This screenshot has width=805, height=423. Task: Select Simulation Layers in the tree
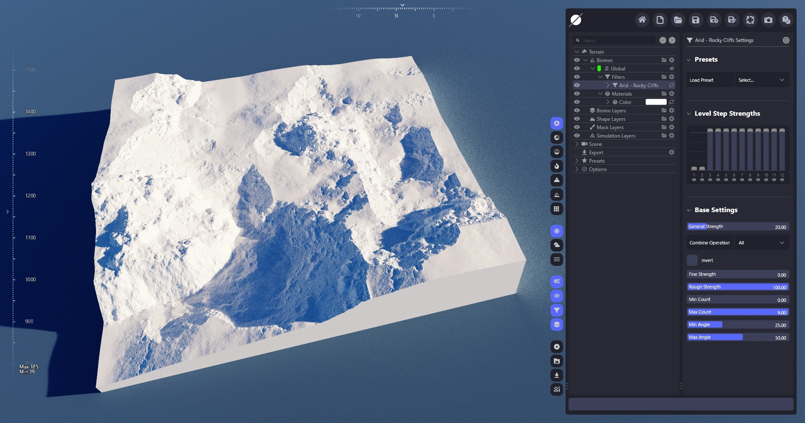pos(615,136)
